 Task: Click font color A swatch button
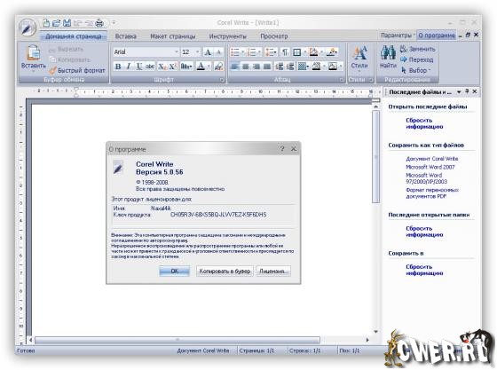click(x=201, y=67)
